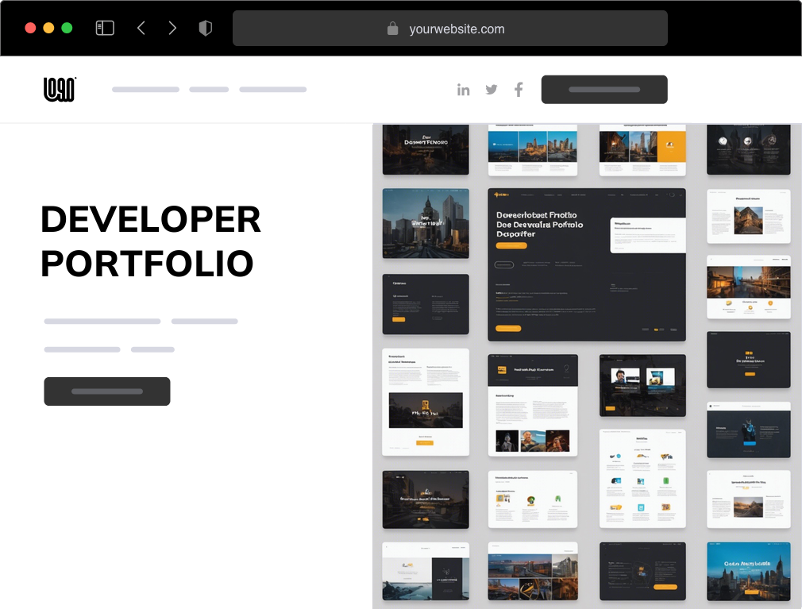Viewport: 802px width, 609px height.
Task: Open the city skyline thumbnail in the left column
Action: tap(426, 223)
